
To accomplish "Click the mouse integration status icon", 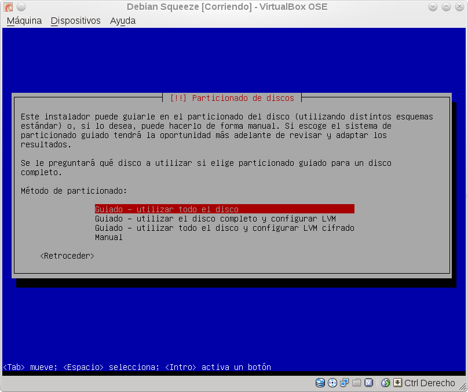I will click(x=386, y=383).
